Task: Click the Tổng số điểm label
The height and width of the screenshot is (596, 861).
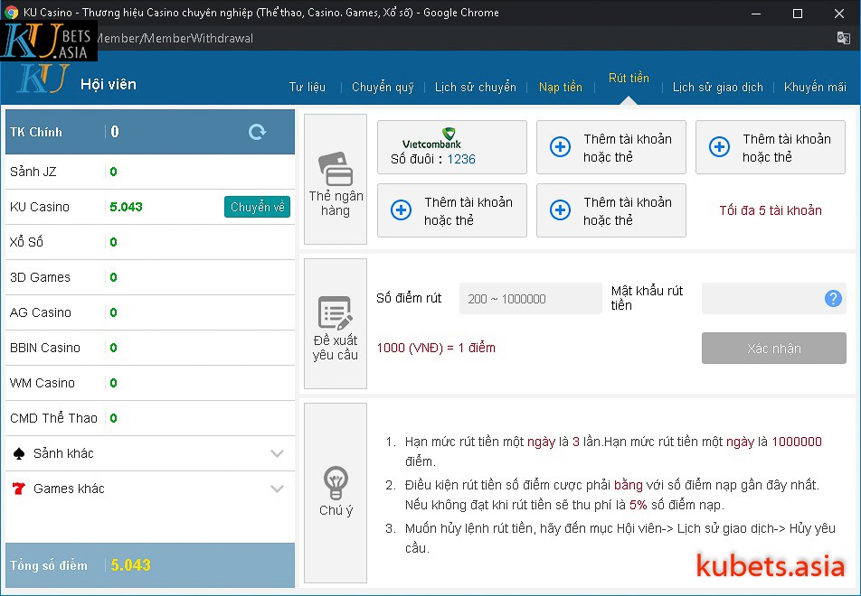Action: coord(49,565)
